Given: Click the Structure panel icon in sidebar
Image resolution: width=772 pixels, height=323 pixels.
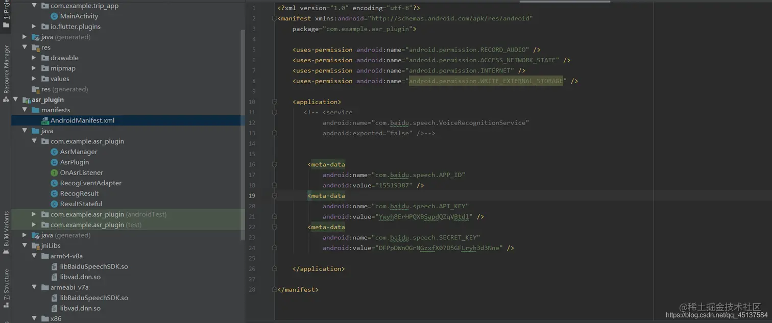Looking at the screenshot, I should pos(6,305).
